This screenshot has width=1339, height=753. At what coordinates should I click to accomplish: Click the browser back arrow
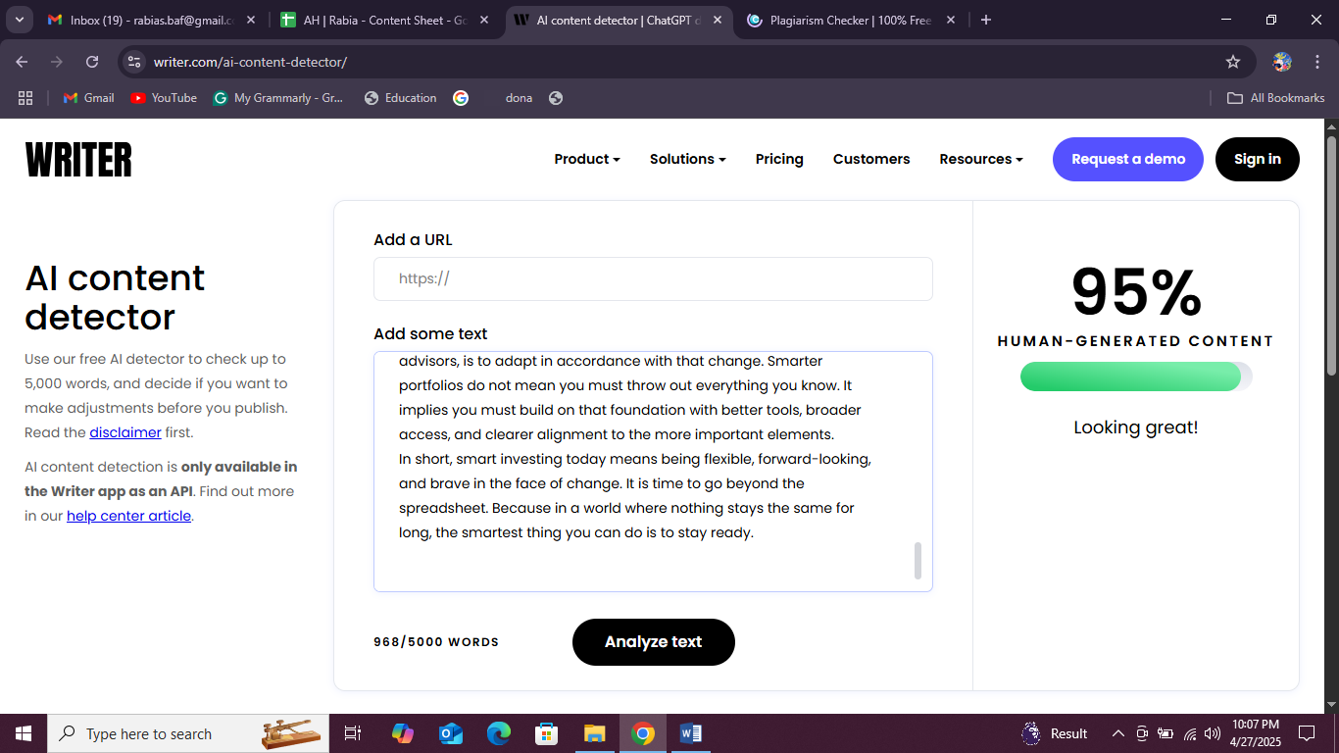coord(22,62)
